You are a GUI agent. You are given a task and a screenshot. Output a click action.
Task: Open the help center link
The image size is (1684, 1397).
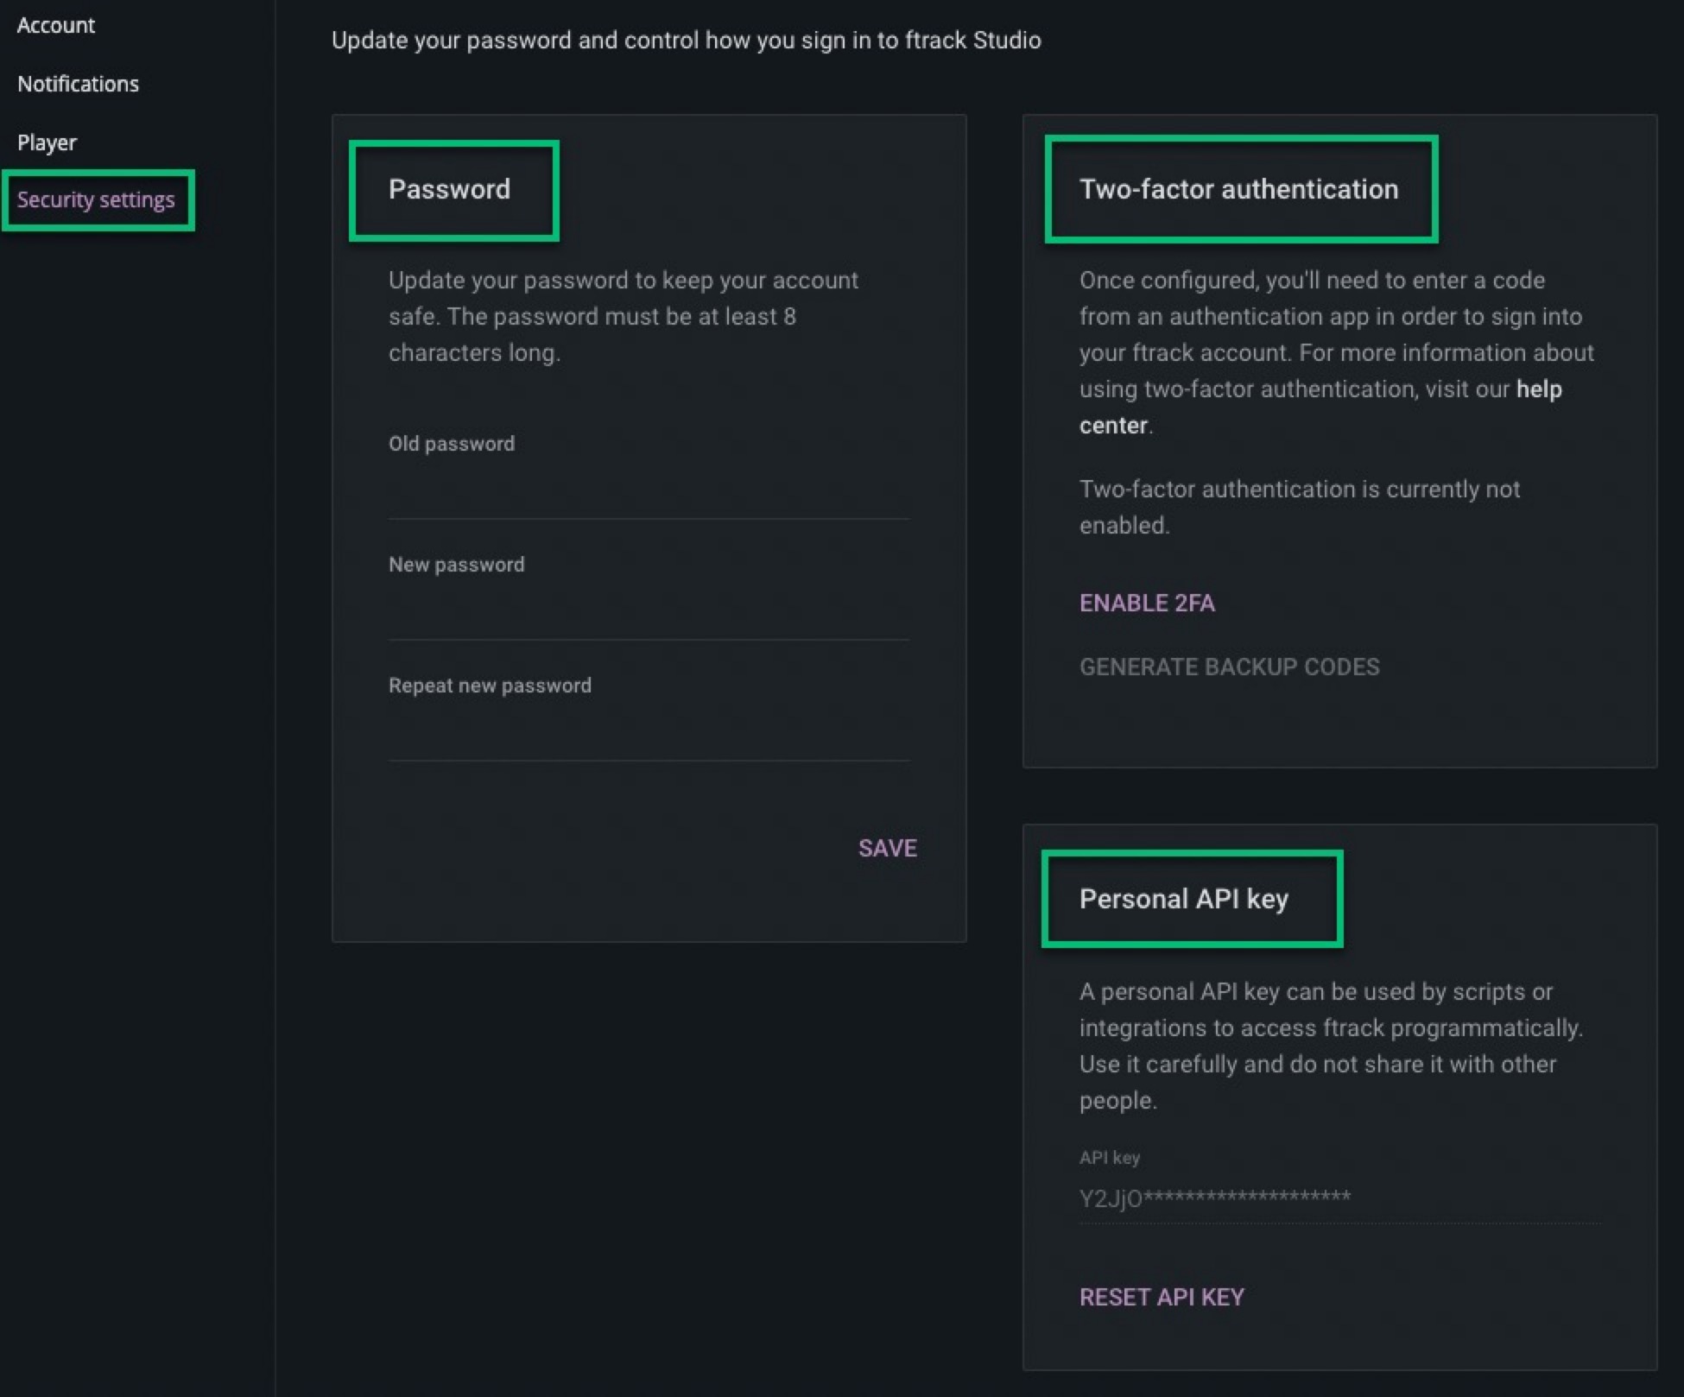(x=1538, y=389)
